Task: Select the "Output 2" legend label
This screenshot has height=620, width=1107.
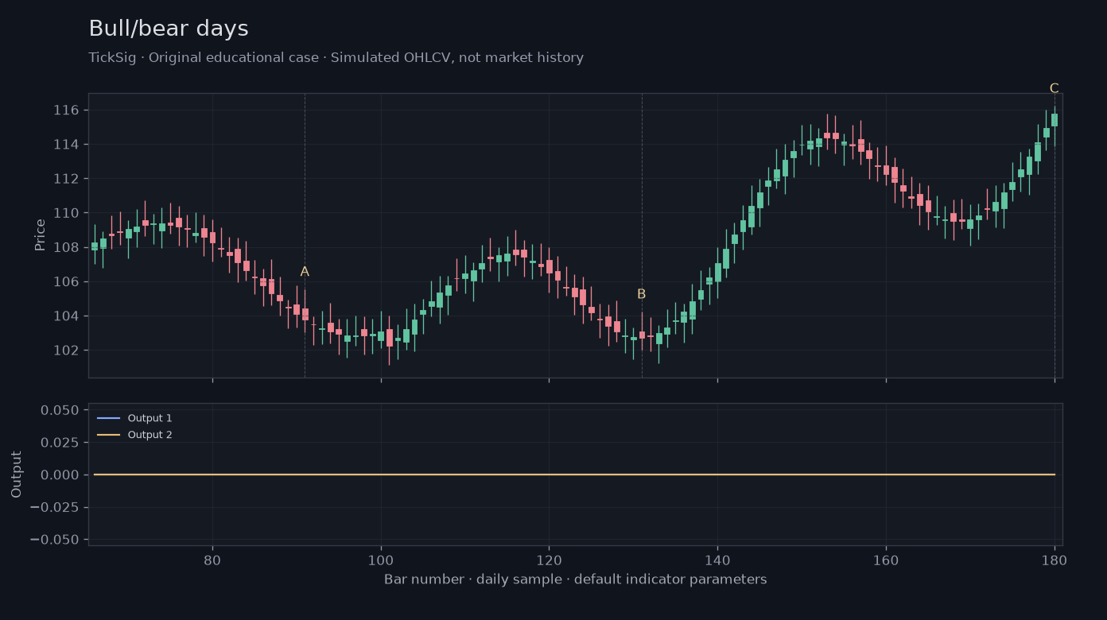Action: pyautogui.click(x=150, y=435)
